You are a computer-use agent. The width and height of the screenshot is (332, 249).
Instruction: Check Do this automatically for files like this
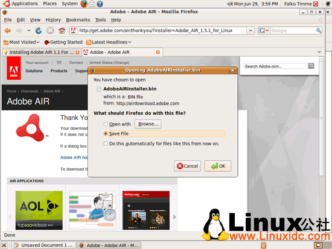(x=106, y=143)
